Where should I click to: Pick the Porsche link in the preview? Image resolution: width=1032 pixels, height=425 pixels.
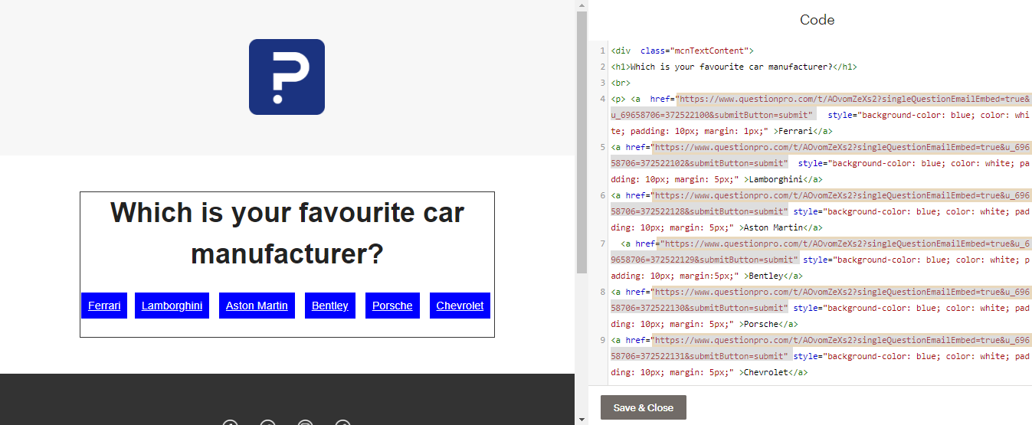coord(392,306)
